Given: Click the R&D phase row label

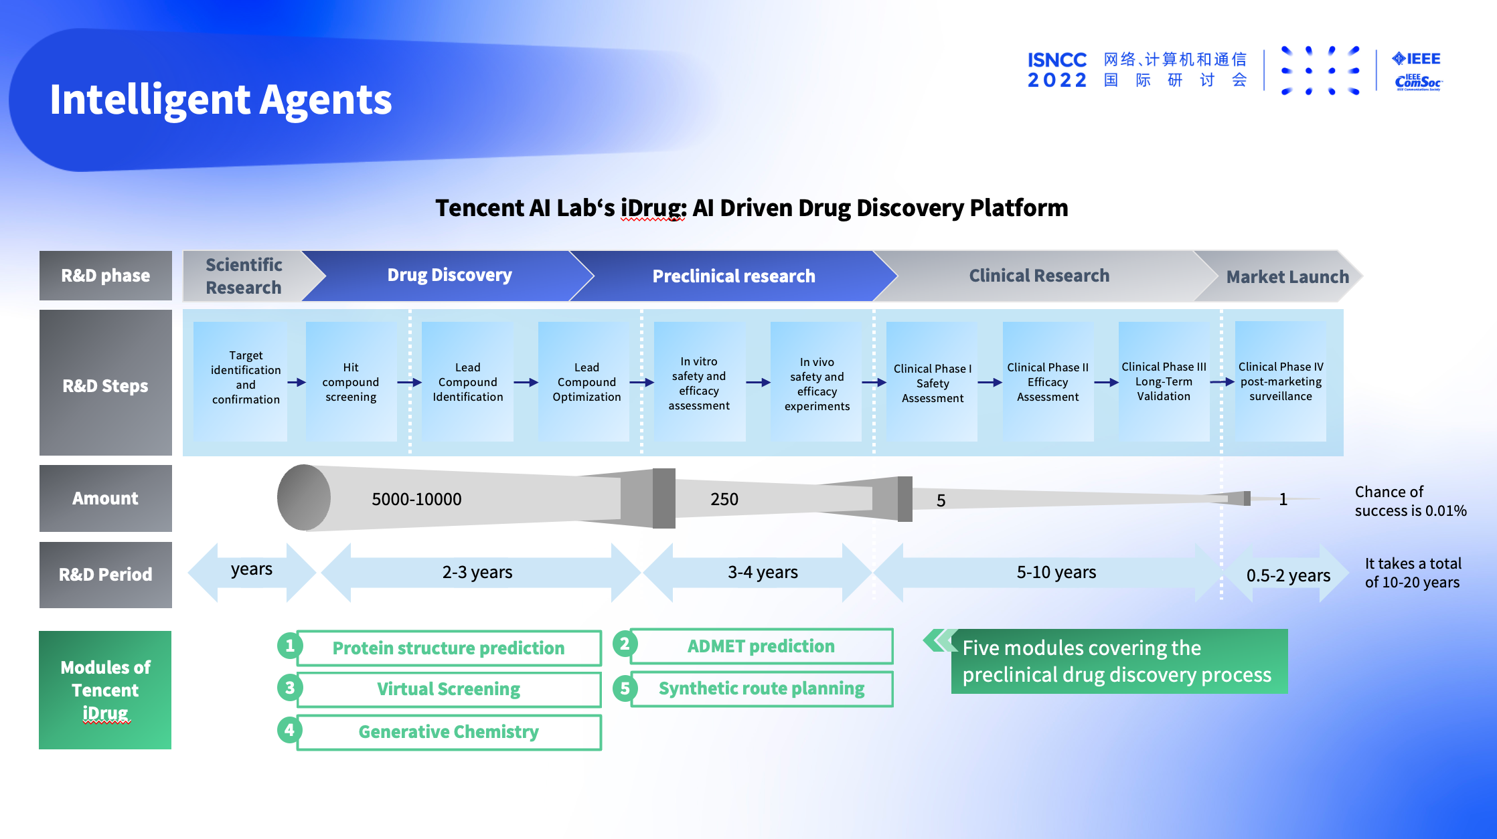Looking at the screenshot, I should click(x=106, y=276).
